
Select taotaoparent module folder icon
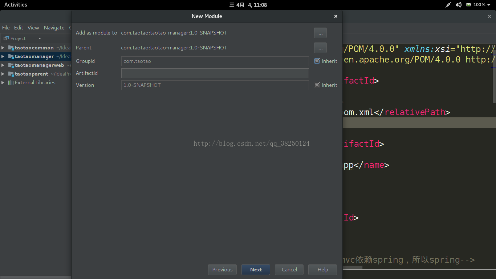pyautogui.click(x=11, y=74)
